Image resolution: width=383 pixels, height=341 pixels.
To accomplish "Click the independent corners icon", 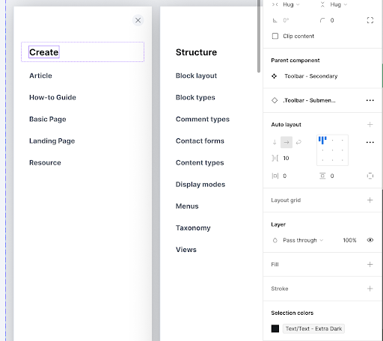I will tap(370, 20).
